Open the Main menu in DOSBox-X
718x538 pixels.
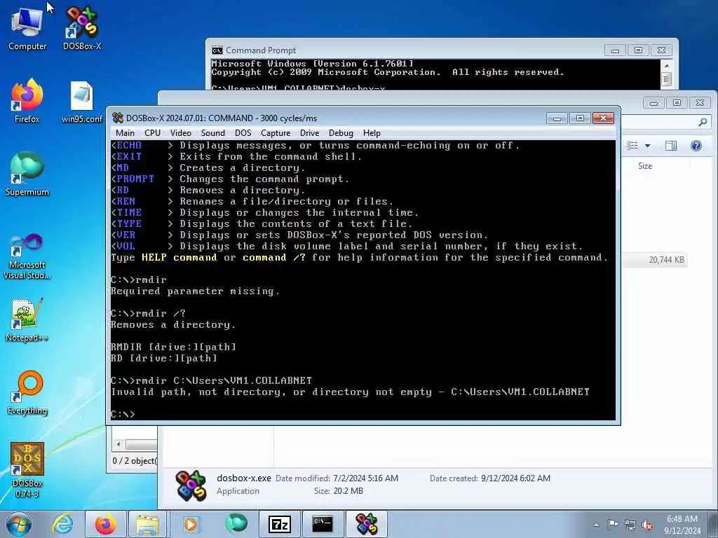point(125,133)
